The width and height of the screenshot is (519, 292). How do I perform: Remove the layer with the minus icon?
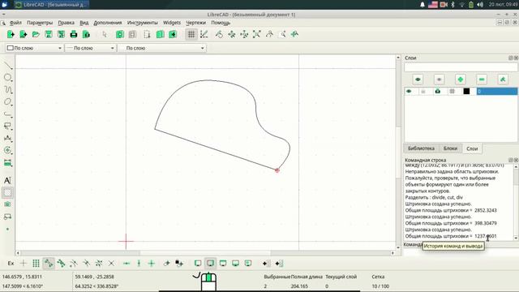click(482, 79)
